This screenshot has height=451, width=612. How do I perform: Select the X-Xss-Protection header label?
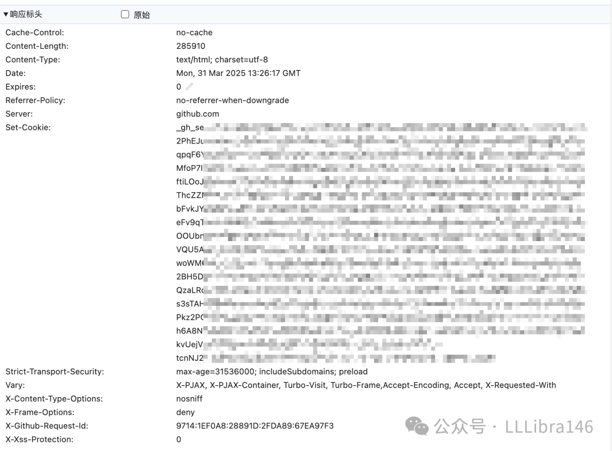coord(40,439)
